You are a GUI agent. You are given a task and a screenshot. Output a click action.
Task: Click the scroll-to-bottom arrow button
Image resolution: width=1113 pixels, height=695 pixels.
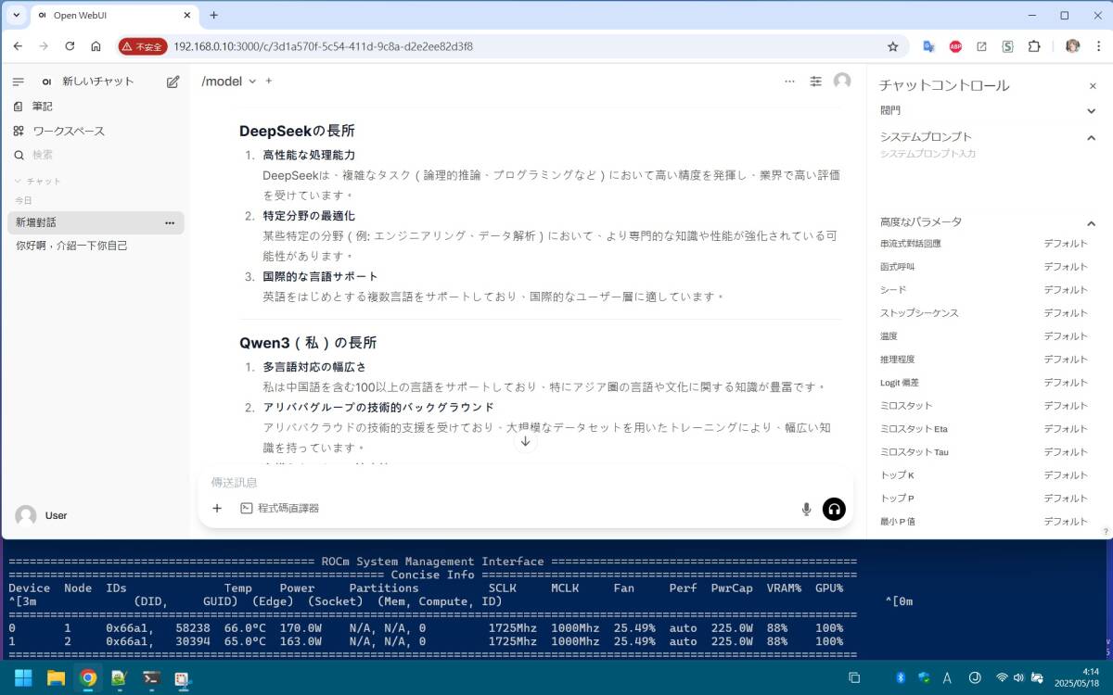[525, 441]
